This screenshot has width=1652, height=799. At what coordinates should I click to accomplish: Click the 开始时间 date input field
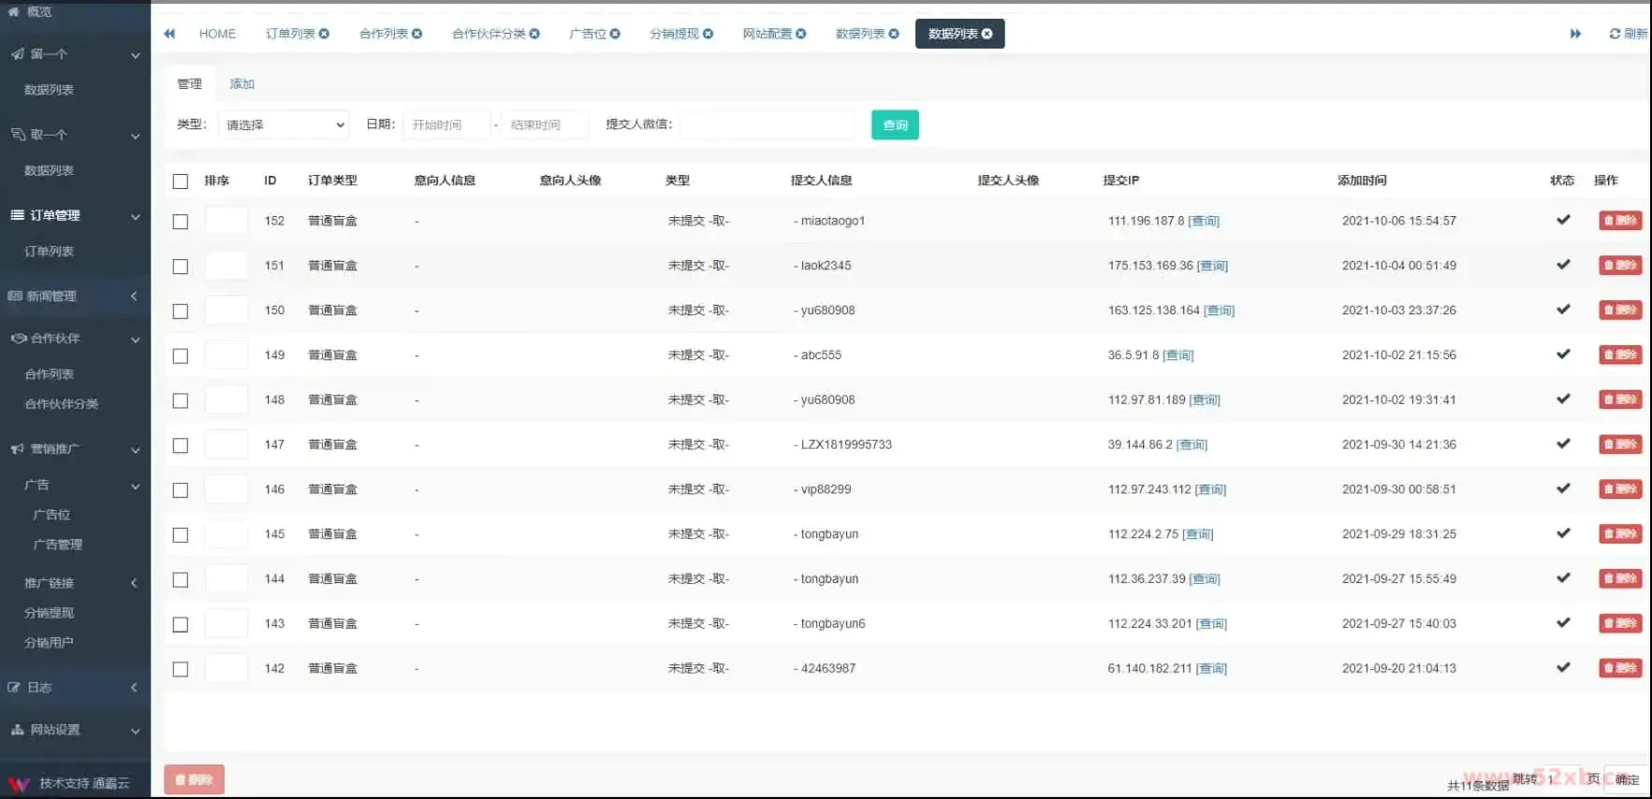tap(446, 124)
